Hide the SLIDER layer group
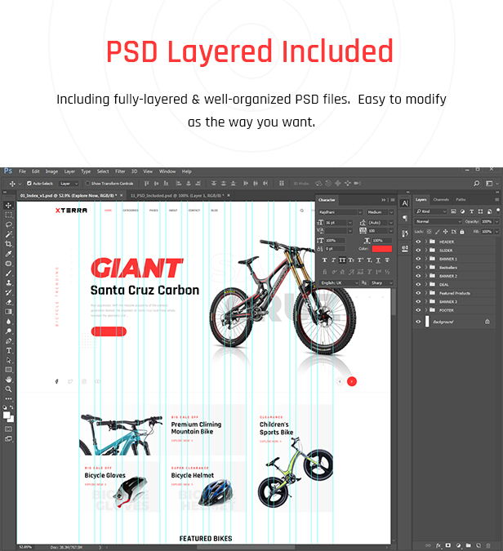The width and height of the screenshot is (503, 551). 418,251
